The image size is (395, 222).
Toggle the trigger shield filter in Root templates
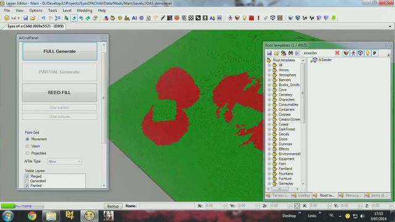tap(360, 53)
